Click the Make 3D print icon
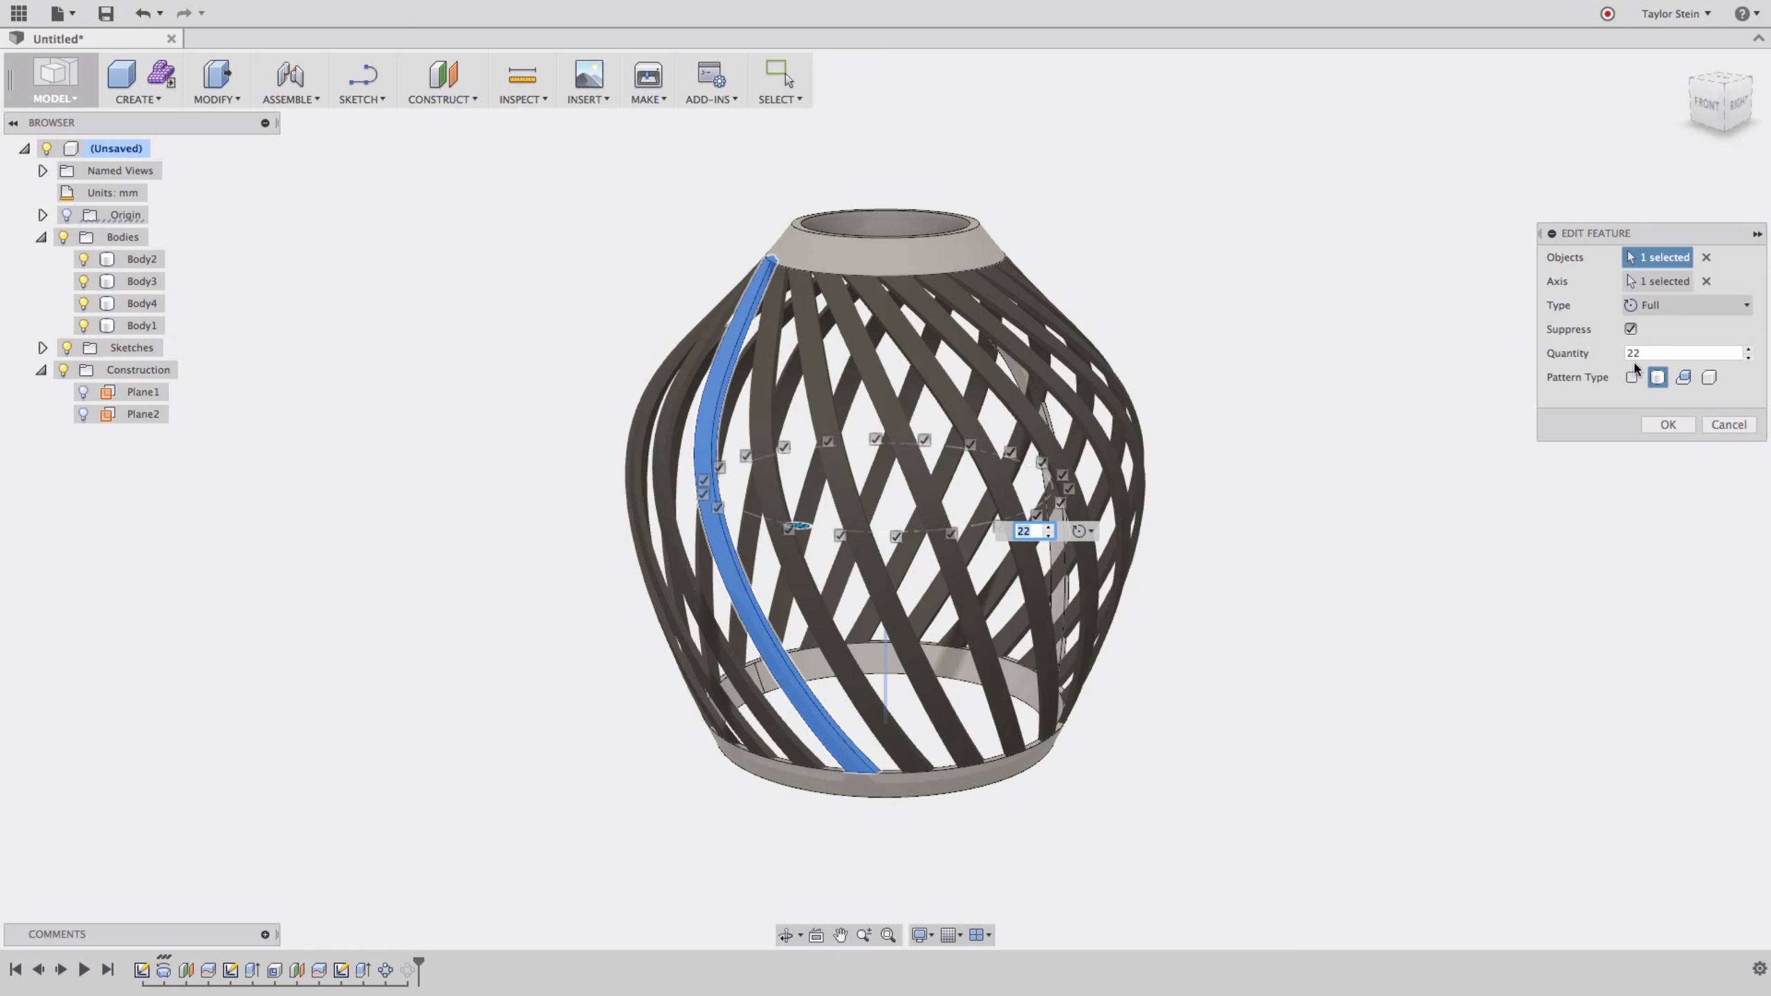The height and width of the screenshot is (996, 1771). coord(648,74)
